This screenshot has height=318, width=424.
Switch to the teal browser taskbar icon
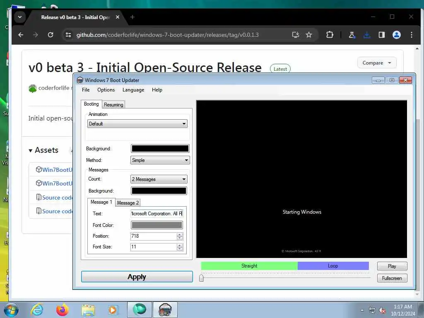139,310
